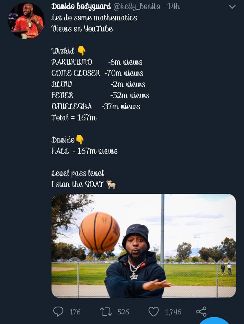This screenshot has height=324, width=244.
Task: Like the tweet with the heart icon
Action: pos(154,312)
